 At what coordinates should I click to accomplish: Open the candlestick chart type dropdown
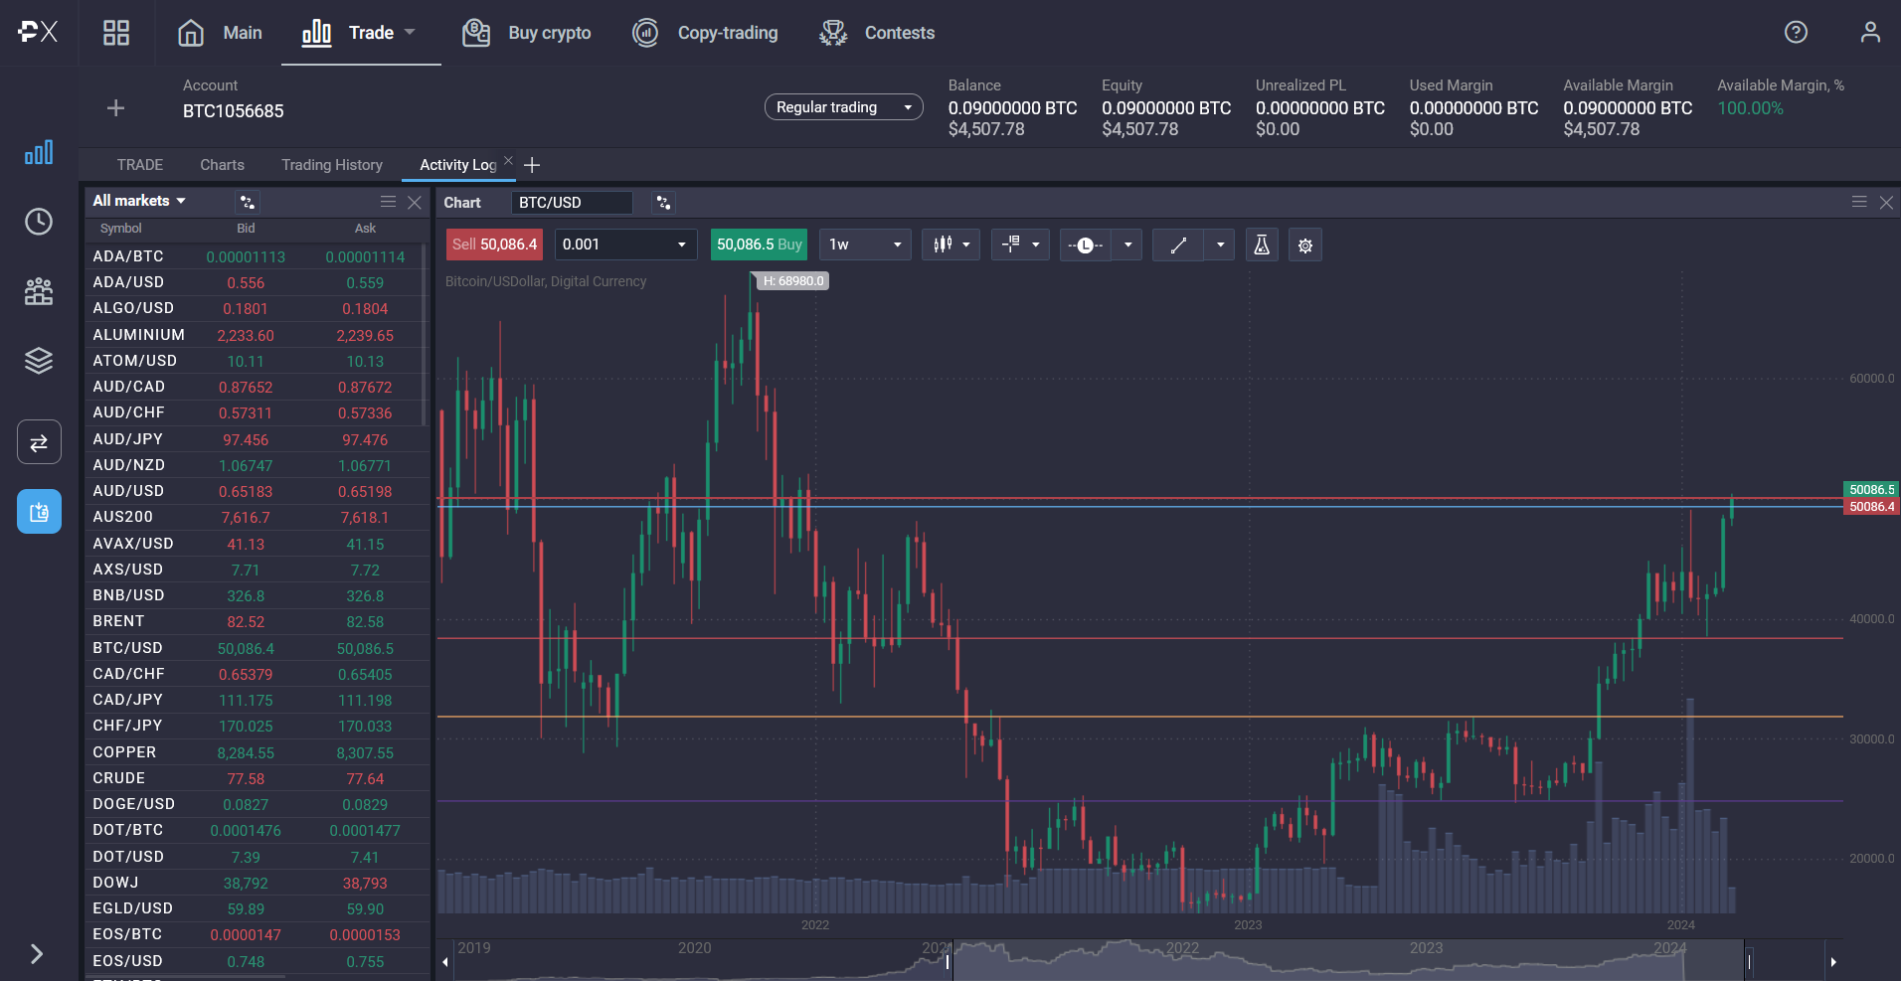click(x=951, y=245)
